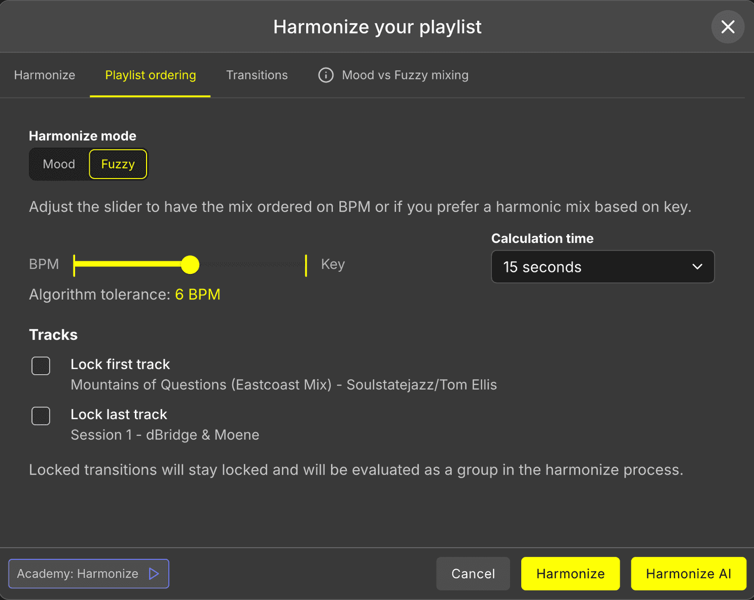The width and height of the screenshot is (754, 600).
Task: Select the Fuzzy harmonize mode
Action: [118, 164]
